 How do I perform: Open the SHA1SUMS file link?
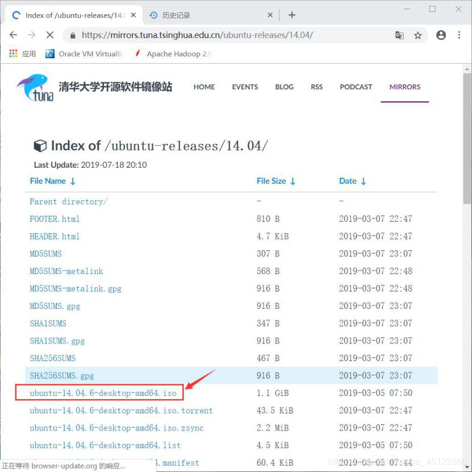point(48,324)
